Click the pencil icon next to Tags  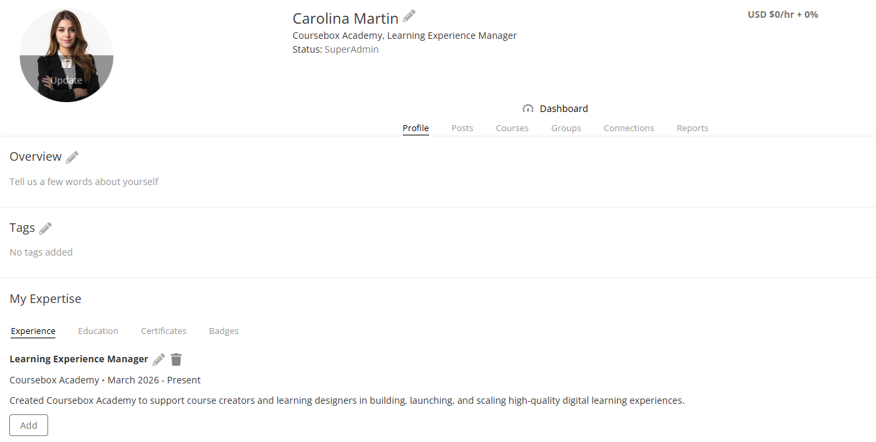45,228
